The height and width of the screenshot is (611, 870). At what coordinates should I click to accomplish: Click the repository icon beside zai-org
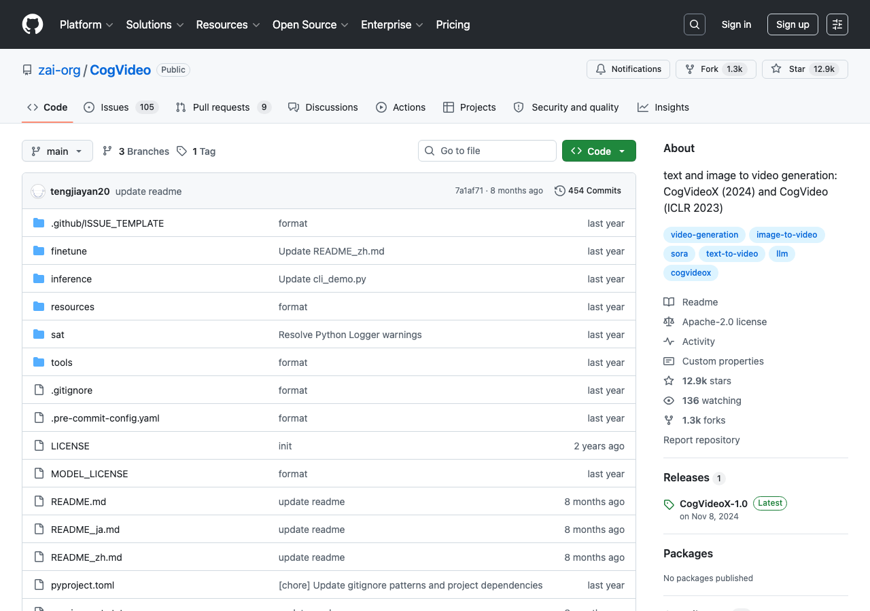pos(27,70)
